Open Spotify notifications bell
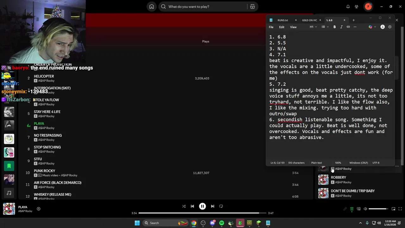The width and height of the screenshot is (405, 228). [x=348, y=6]
